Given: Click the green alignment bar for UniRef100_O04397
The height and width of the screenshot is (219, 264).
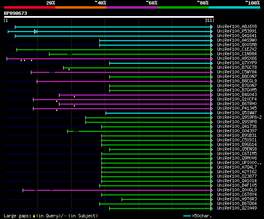Looking at the screenshot, I should pos(139,131).
